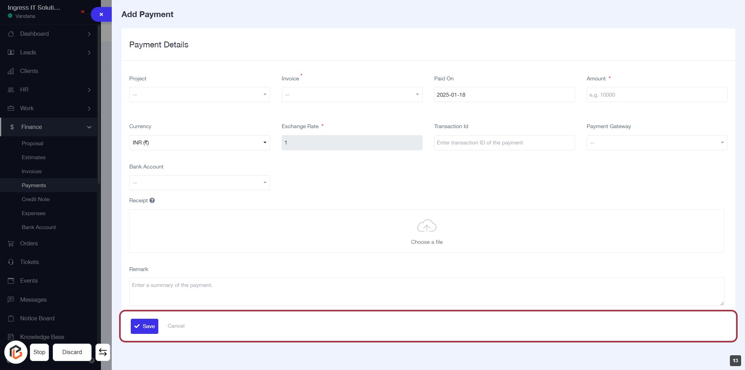Click the Dashboard home icon in sidebar
The height and width of the screenshot is (370, 745).
click(11, 34)
